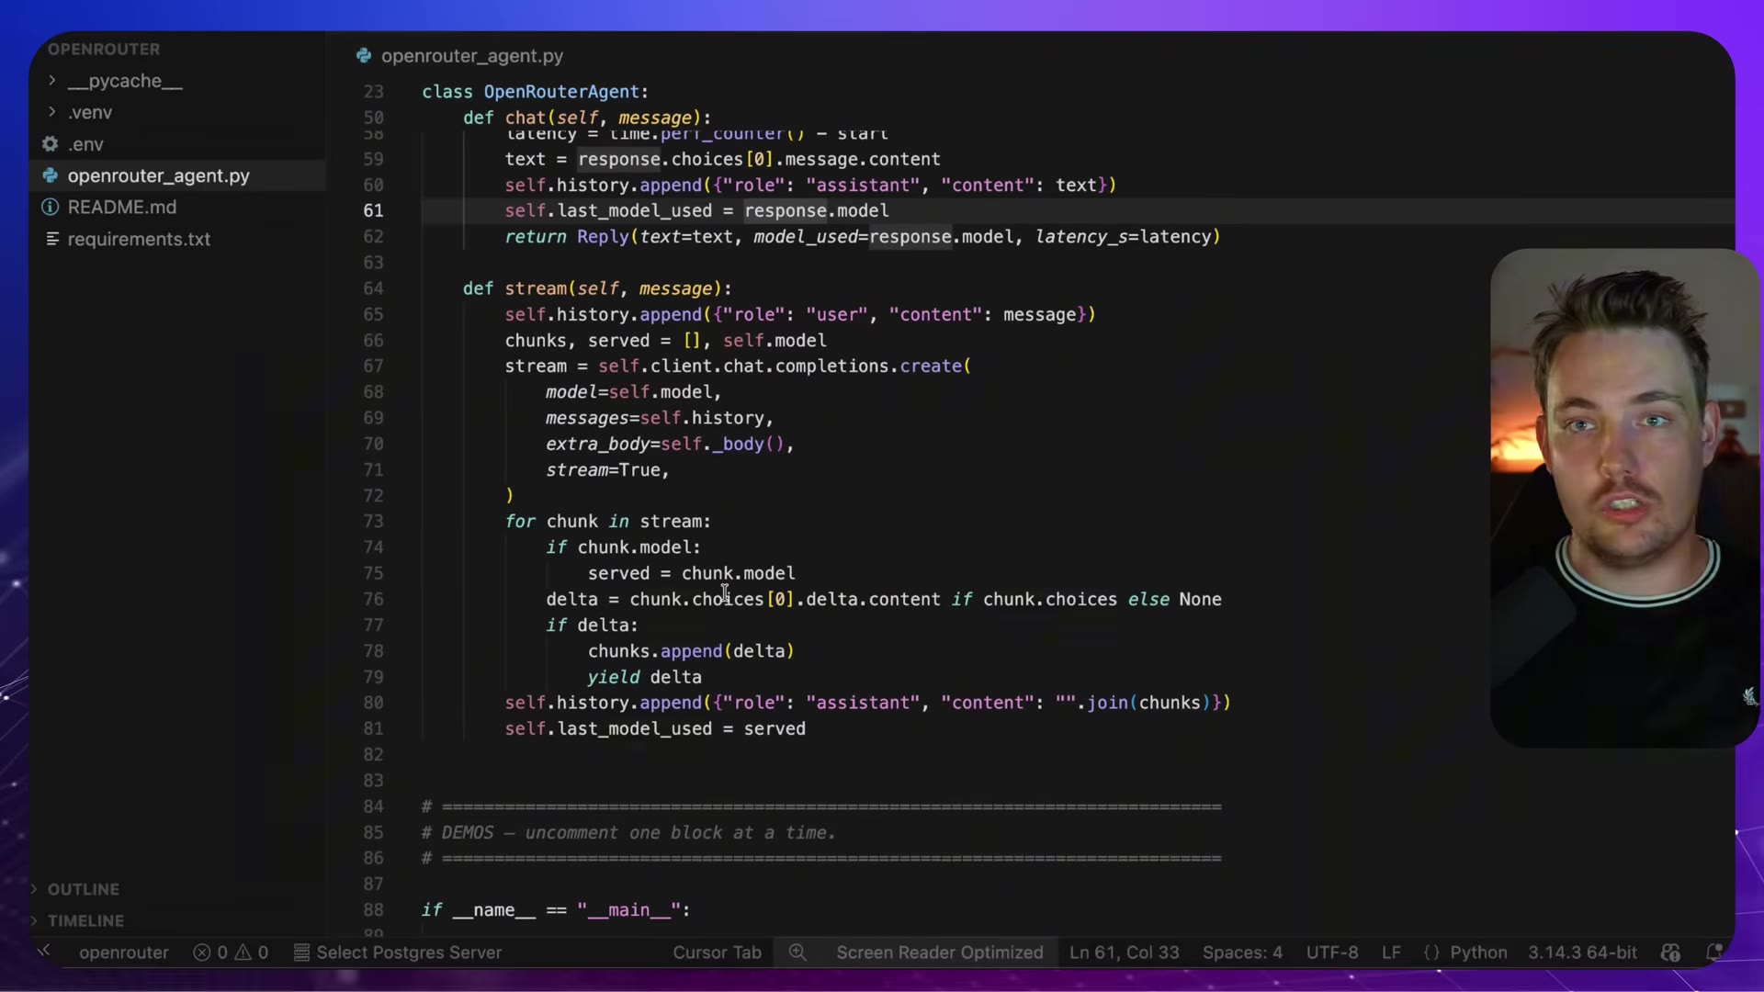Viewport: 1764px width, 992px height.
Task: Expand the .venv folder chevron
Action: click(x=51, y=112)
